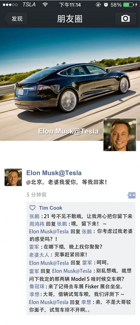The image size is (140, 325).
Task: Tap the 朋友圈 title bar
Action: coord(70,19)
